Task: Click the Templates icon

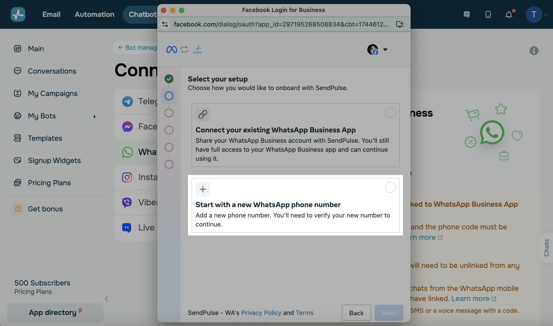Action: 18,138
